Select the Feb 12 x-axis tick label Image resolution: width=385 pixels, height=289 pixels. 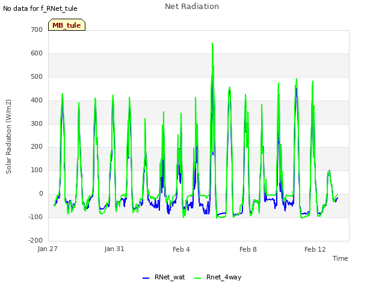click(315, 249)
